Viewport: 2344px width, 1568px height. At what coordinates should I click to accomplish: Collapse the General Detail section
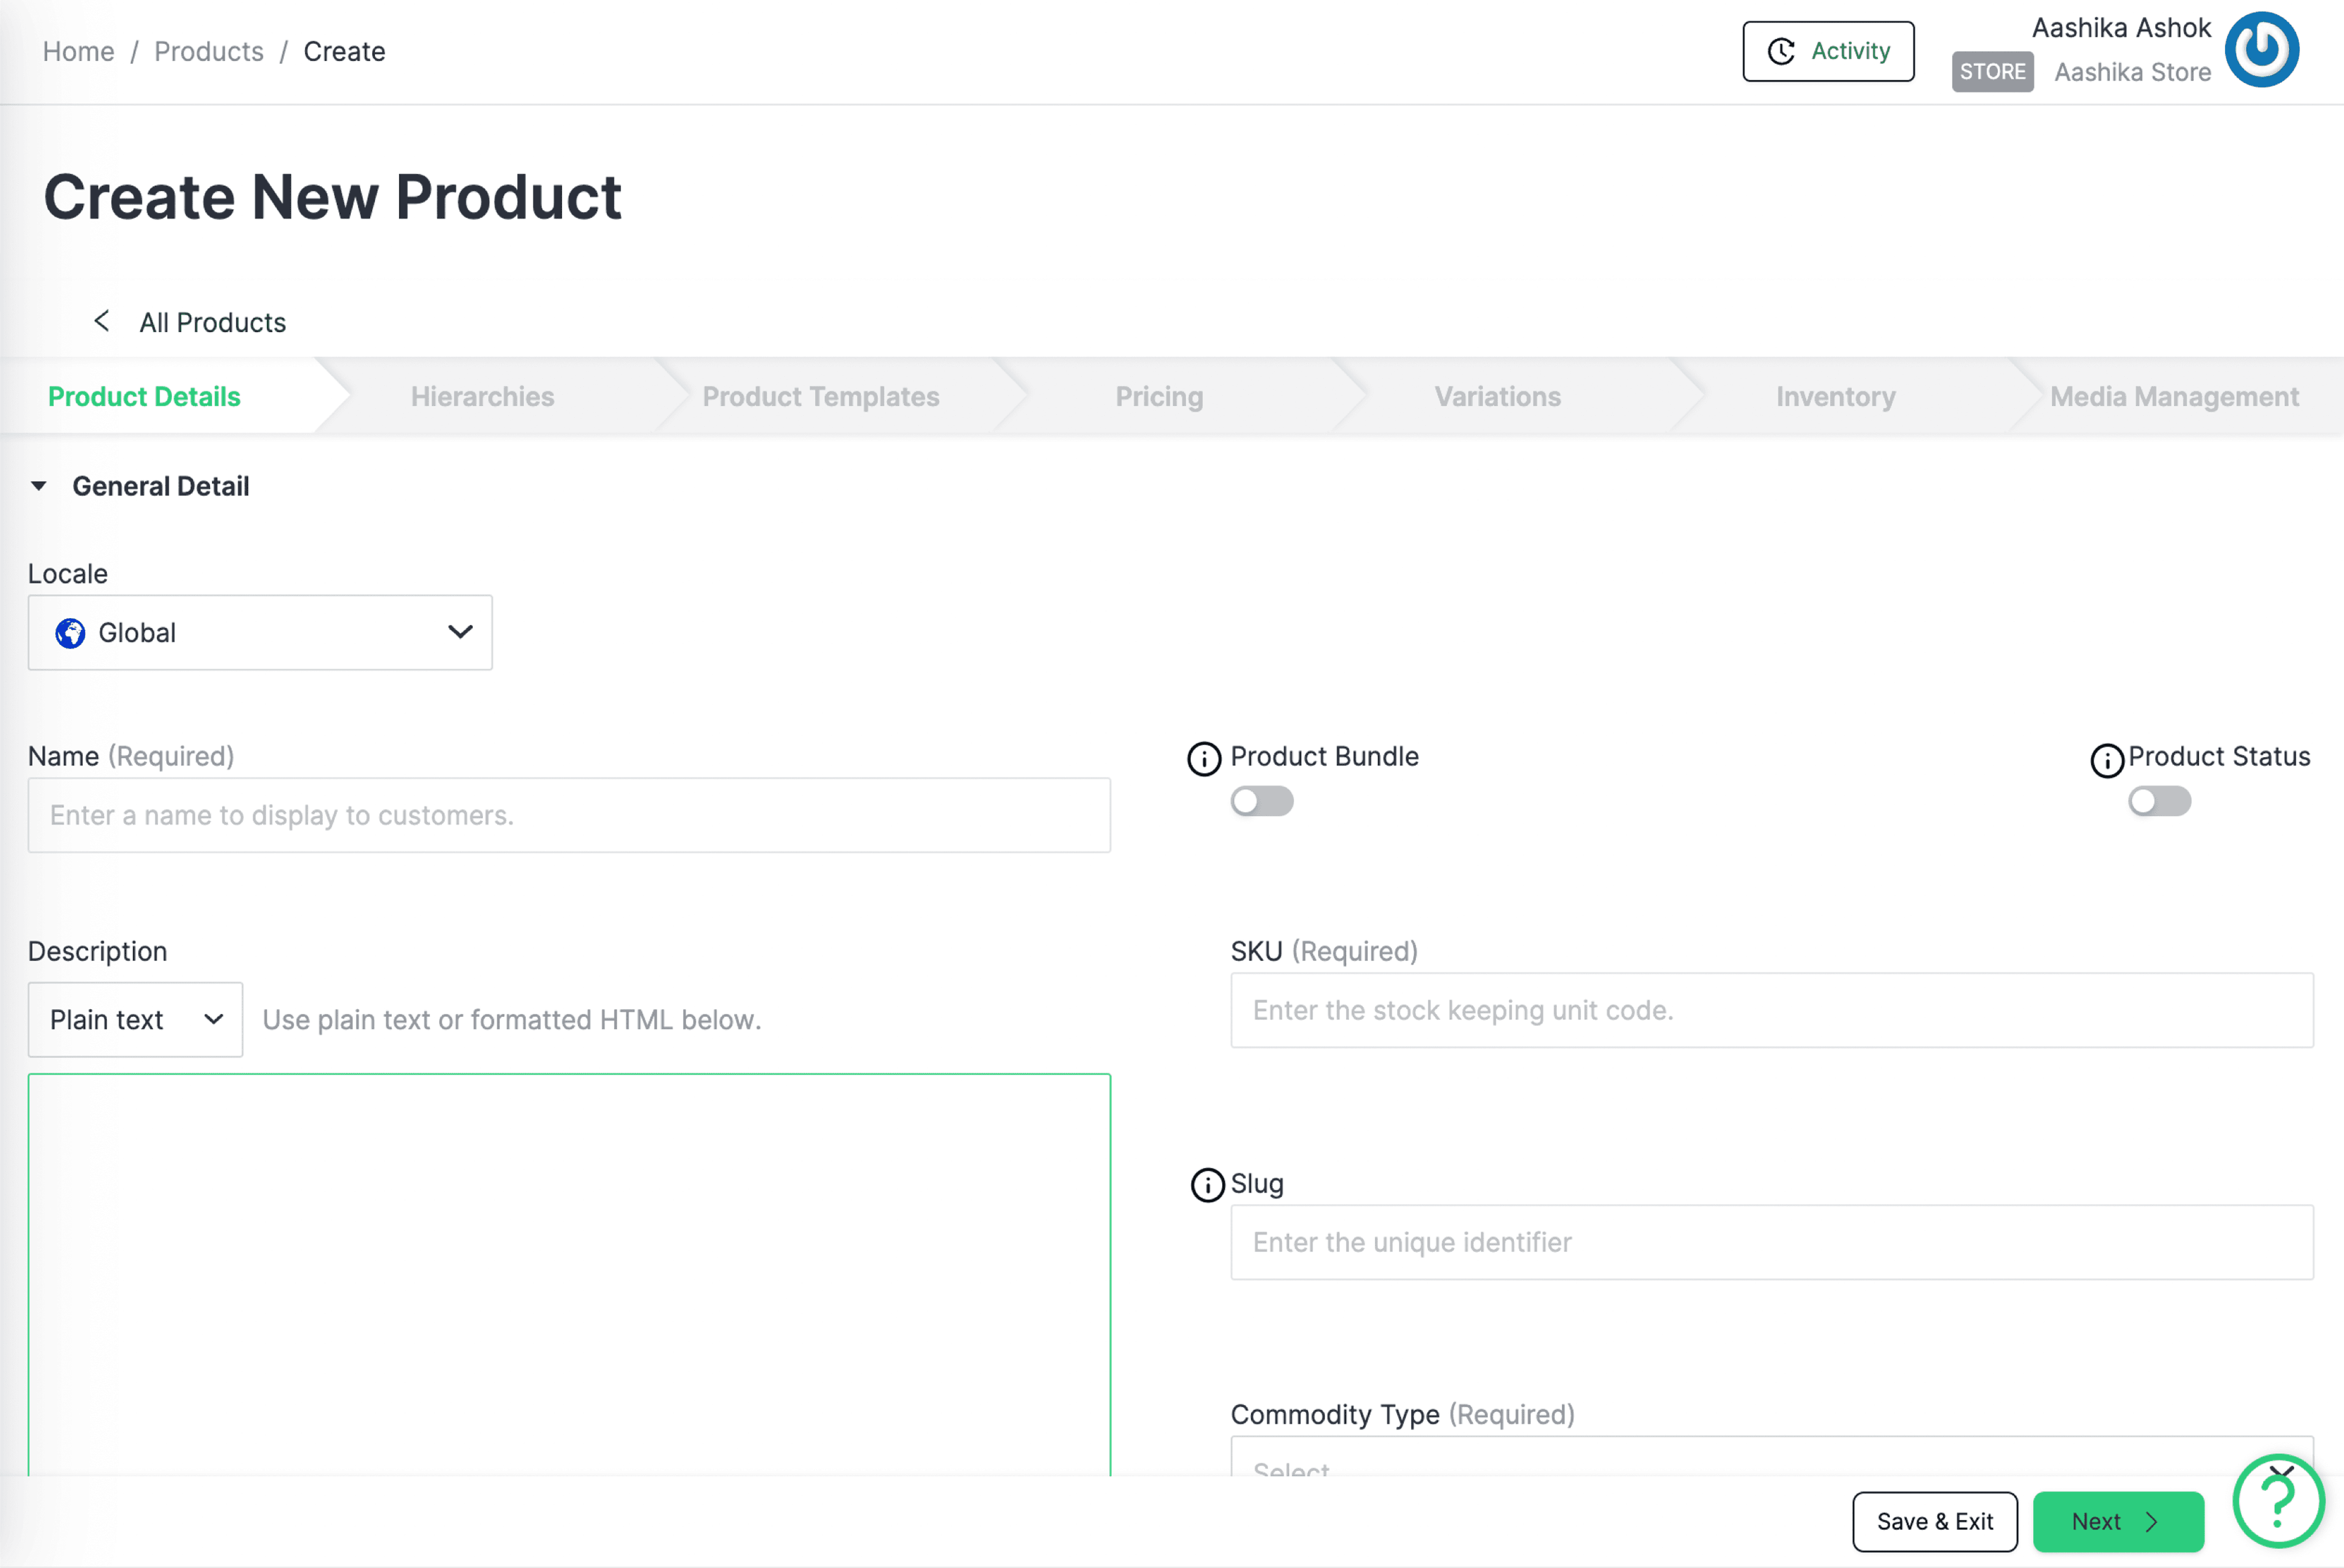click(x=39, y=486)
